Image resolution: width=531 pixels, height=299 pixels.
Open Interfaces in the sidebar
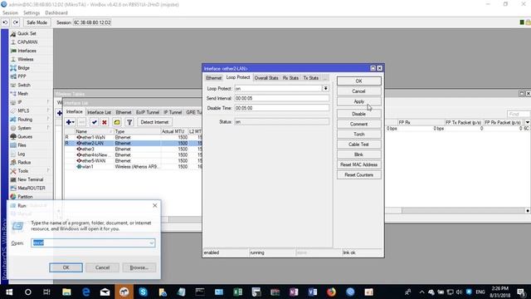27,51
